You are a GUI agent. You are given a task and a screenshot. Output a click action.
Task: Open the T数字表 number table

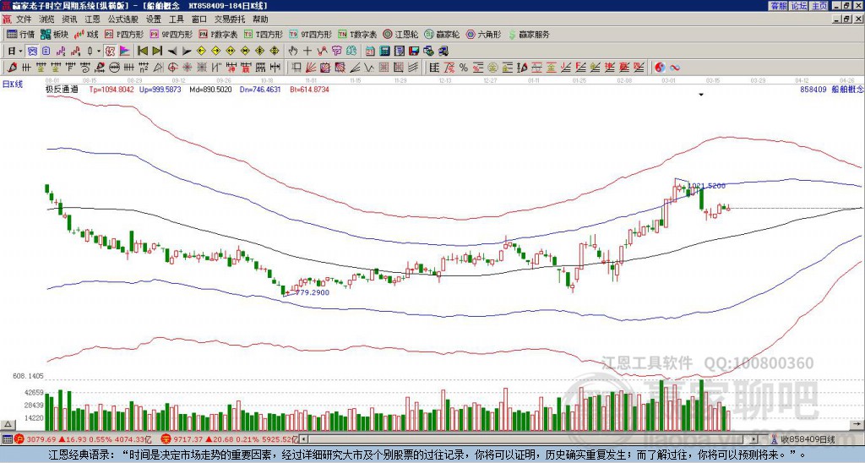tap(357, 34)
